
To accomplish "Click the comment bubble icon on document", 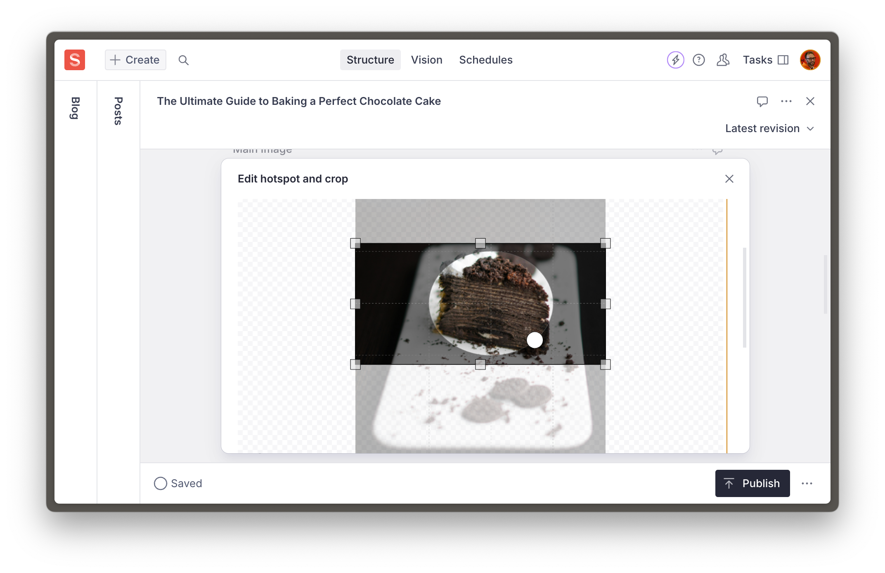I will [x=762, y=101].
